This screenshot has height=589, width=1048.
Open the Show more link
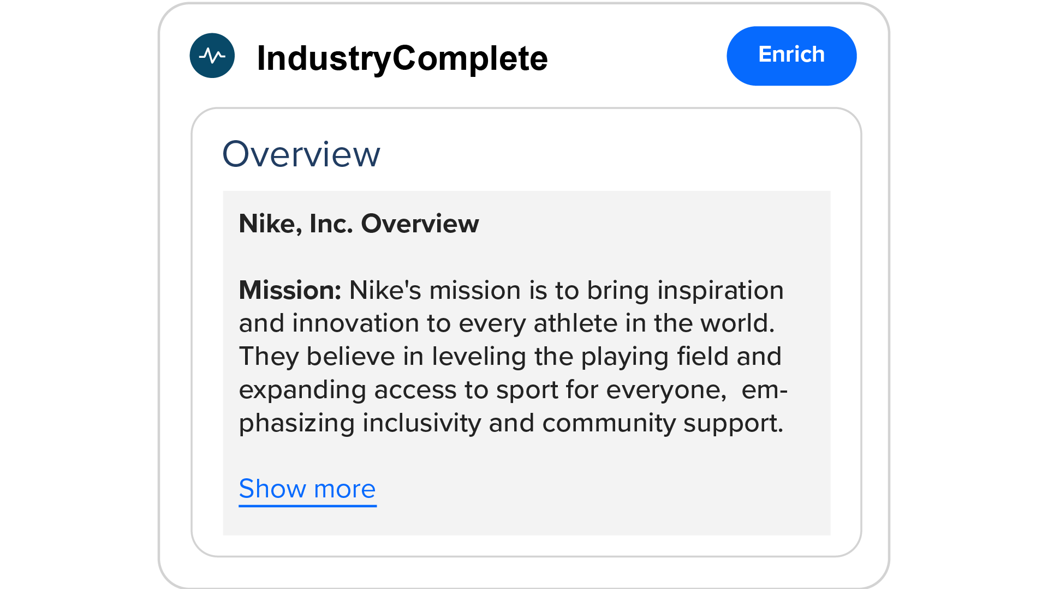(307, 489)
